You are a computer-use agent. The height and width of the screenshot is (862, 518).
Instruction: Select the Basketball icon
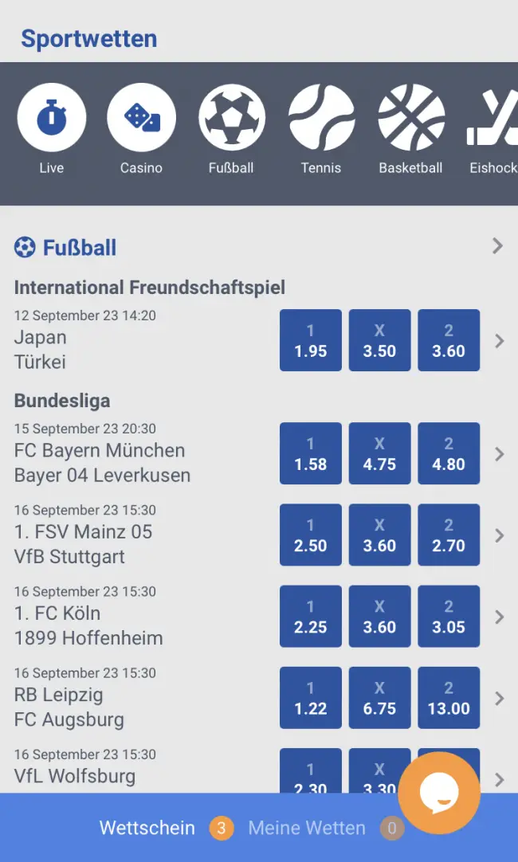(410, 118)
